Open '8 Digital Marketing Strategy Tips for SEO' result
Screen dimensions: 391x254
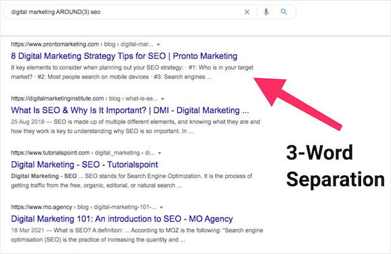coord(124,56)
